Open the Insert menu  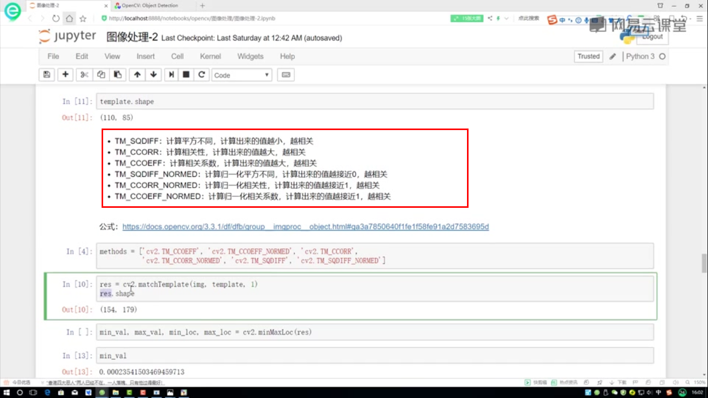click(x=146, y=56)
